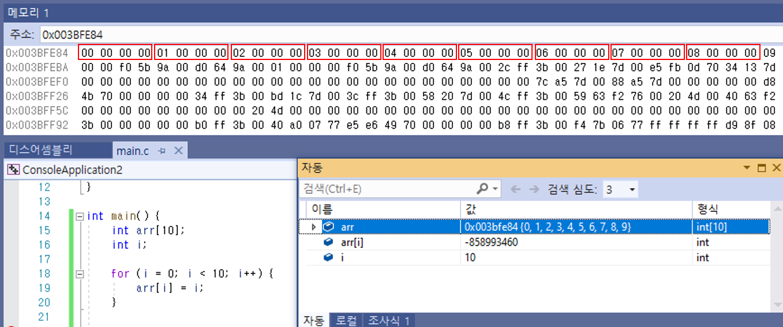
Task: Click the 검색(Ctrl+E) search box
Action: coord(387,189)
